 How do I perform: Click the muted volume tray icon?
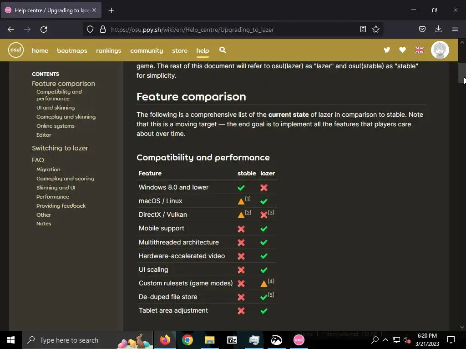click(x=407, y=340)
